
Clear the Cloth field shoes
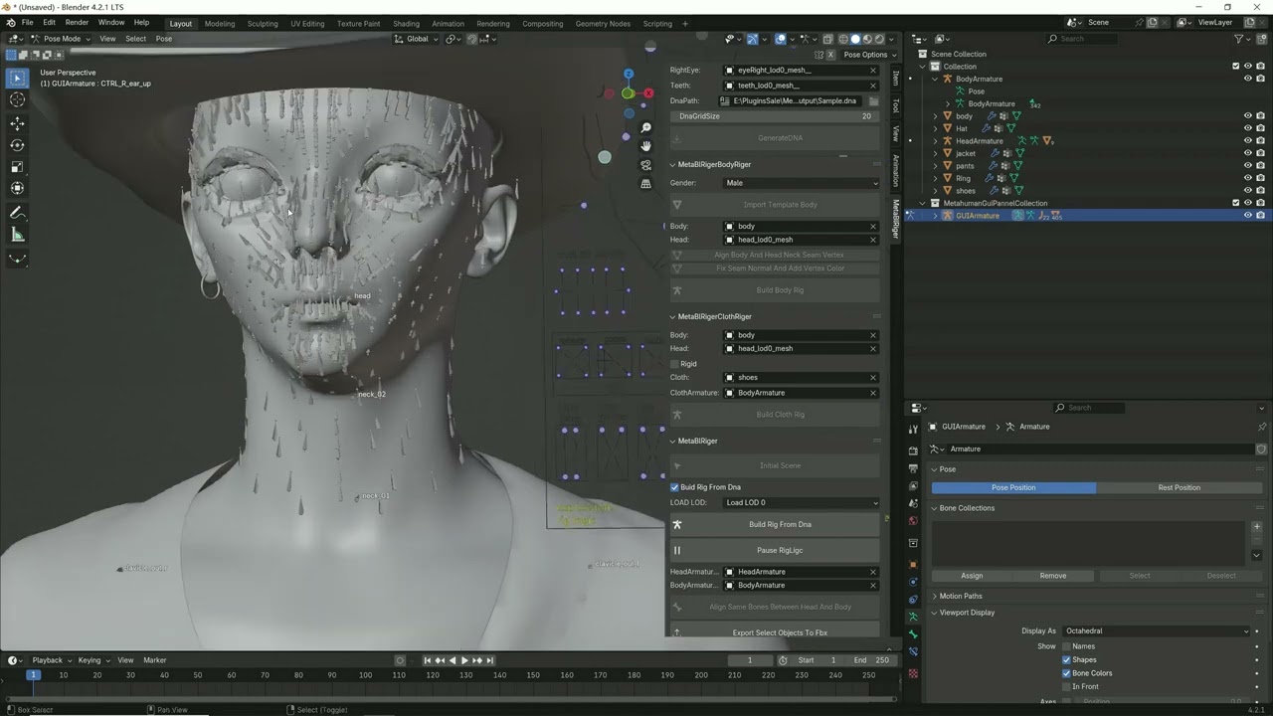[x=873, y=377]
